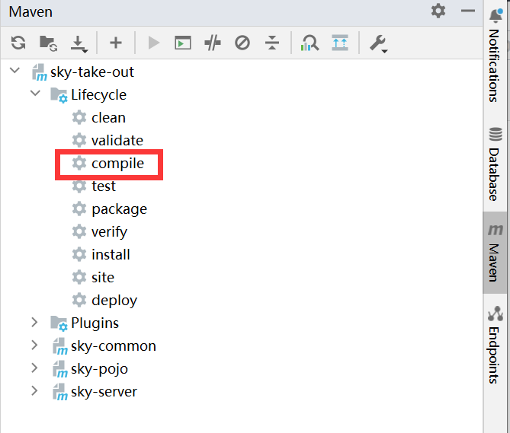Open the Endpoints tool window tab
The height and width of the screenshot is (433, 510).
click(x=495, y=345)
